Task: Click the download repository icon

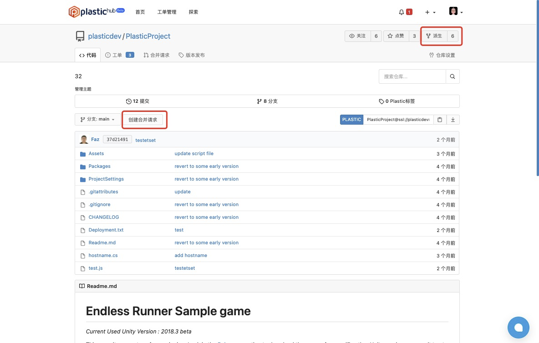Action: coord(453,120)
